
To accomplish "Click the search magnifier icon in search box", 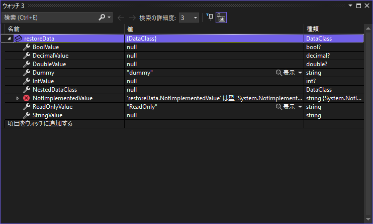I will coord(102,17).
